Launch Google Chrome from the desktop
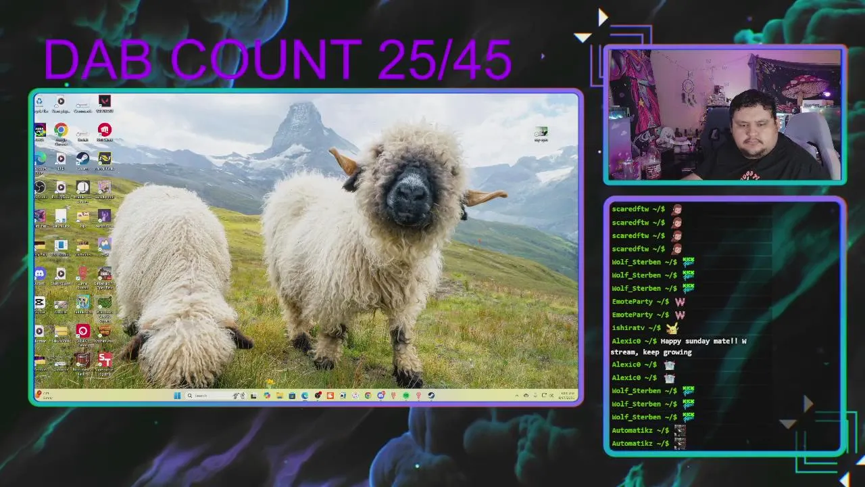 [x=61, y=133]
